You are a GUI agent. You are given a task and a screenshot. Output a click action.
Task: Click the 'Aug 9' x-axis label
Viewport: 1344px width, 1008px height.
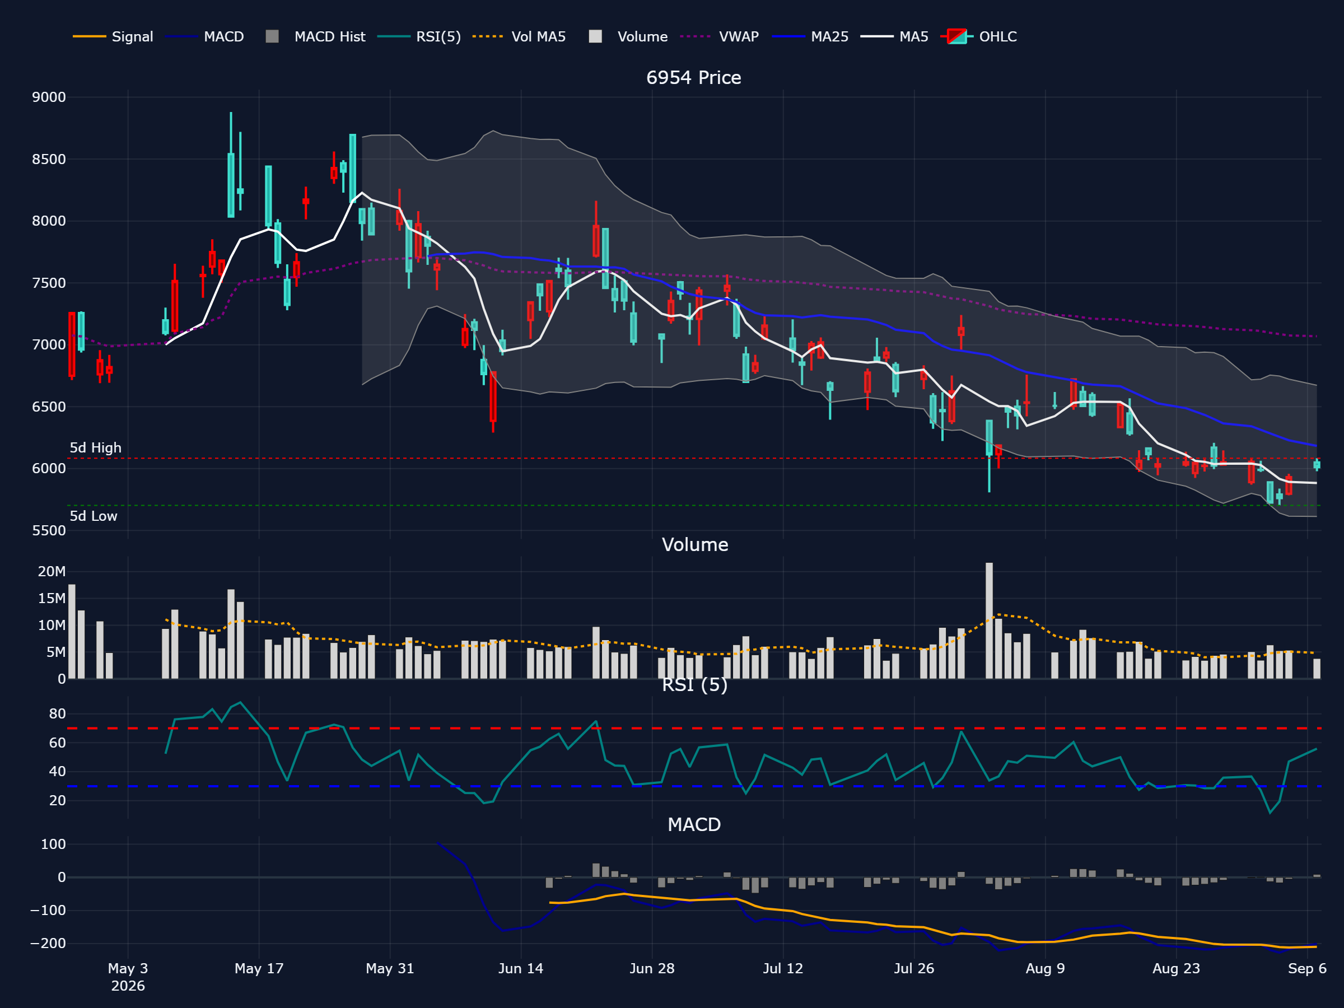click(1045, 968)
